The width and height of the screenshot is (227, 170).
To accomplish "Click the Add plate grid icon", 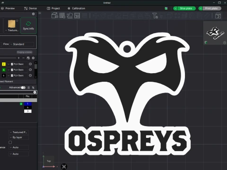I will coord(62,16).
